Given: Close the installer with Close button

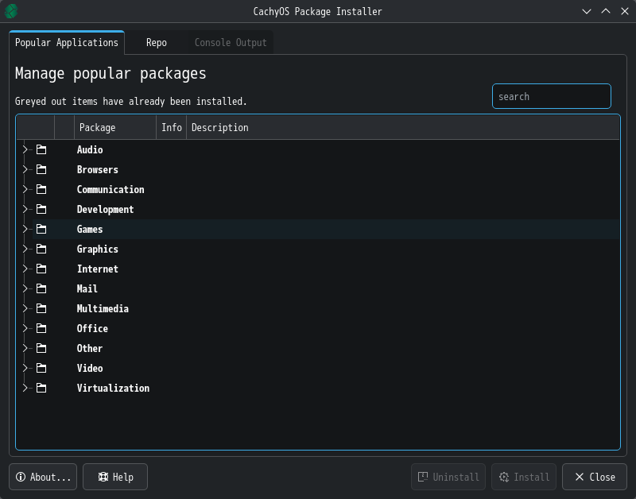Looking at the screenshot, I should click(595, 477).
